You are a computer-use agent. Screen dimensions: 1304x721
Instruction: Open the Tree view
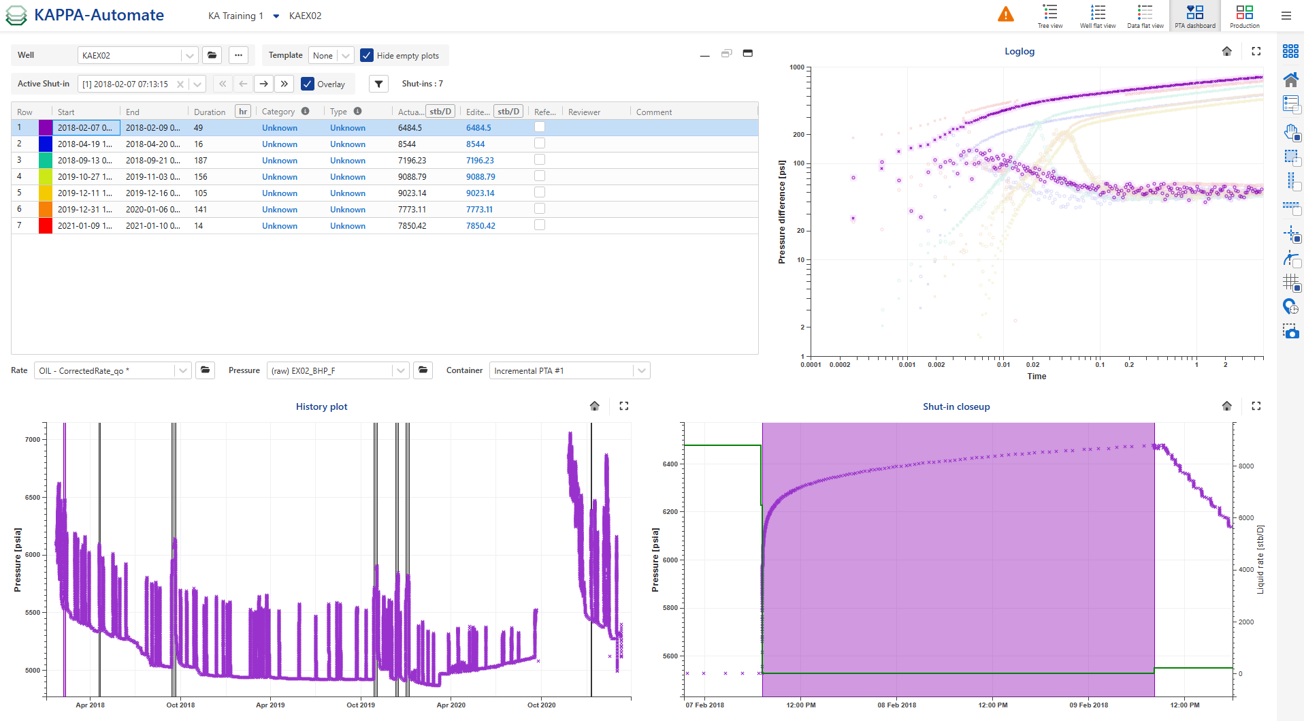pos(1050,15)
